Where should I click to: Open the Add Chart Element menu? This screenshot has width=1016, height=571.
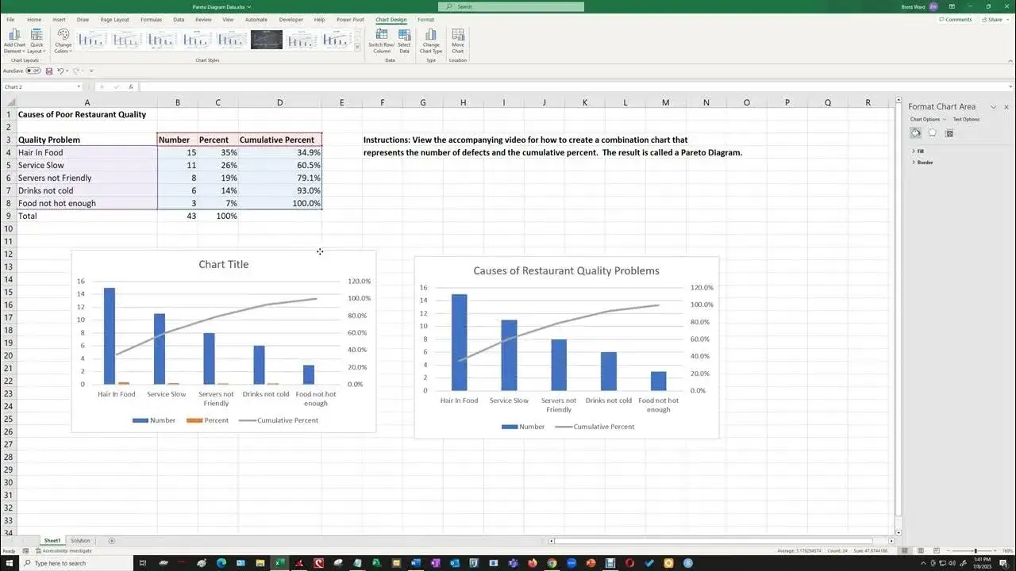(x=14, y=41)
